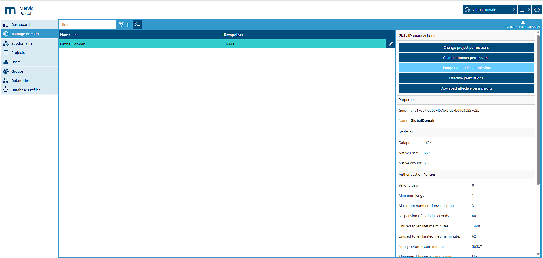Click the Guid value 74c17da7-ee0c-457b-bfa6-b09e3b327e25
The image size is (543, 258).
click(x=445, y=110)
